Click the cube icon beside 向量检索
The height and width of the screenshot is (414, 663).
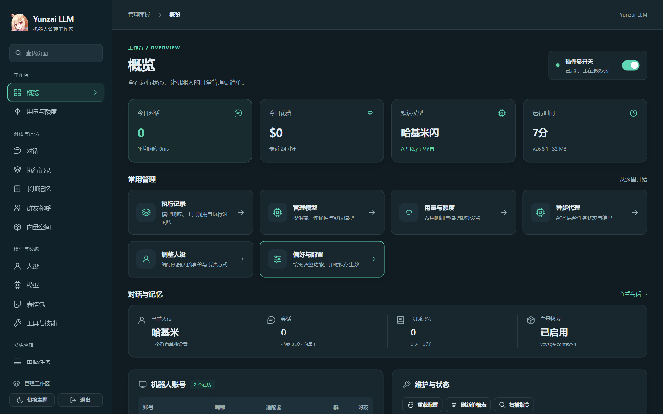531,320
